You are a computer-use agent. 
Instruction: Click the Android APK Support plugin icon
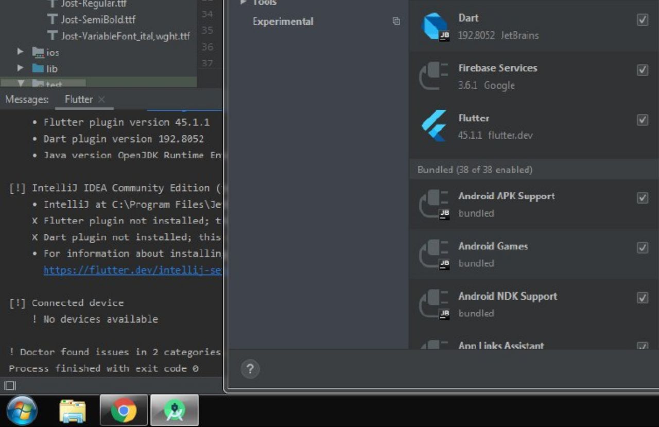pyautogui.click(x=435, y=204)
